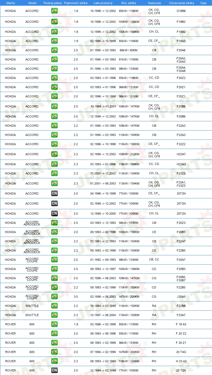
Task: Select the "SHUTTLE" model cell in the F23A7 row
Action: point(32,315)
